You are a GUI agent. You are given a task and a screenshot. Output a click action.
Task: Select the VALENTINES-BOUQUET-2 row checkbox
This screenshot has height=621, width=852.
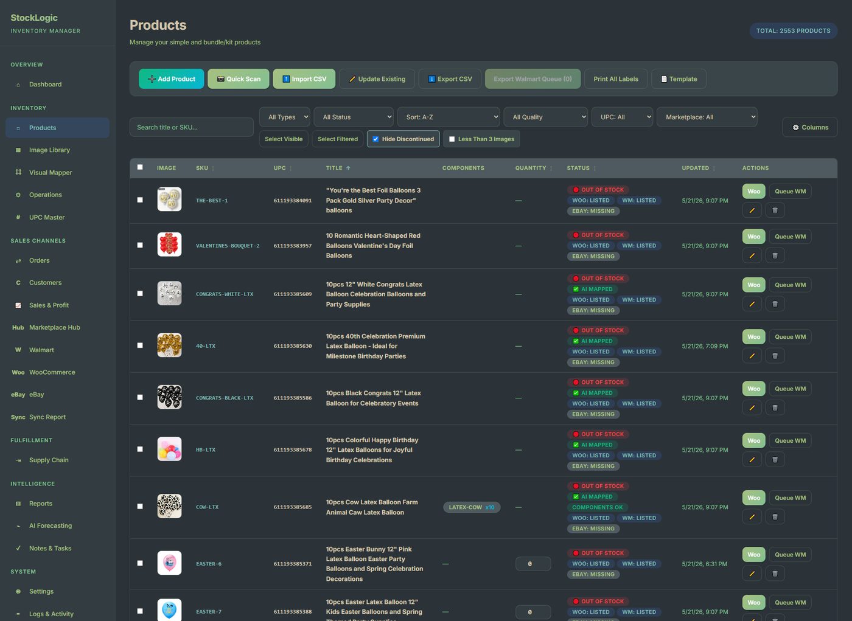(x=140, y=245)
